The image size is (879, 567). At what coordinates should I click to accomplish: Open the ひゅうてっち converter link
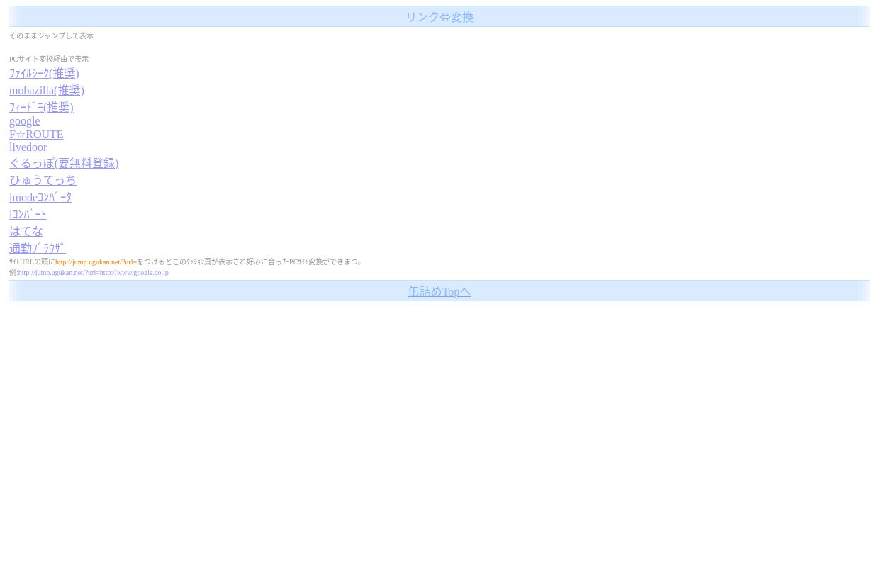(43, 180)
